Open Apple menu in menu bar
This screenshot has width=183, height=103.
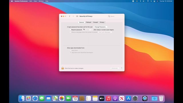12,1
